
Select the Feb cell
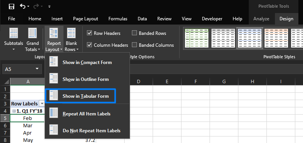[x=27, y=118]
